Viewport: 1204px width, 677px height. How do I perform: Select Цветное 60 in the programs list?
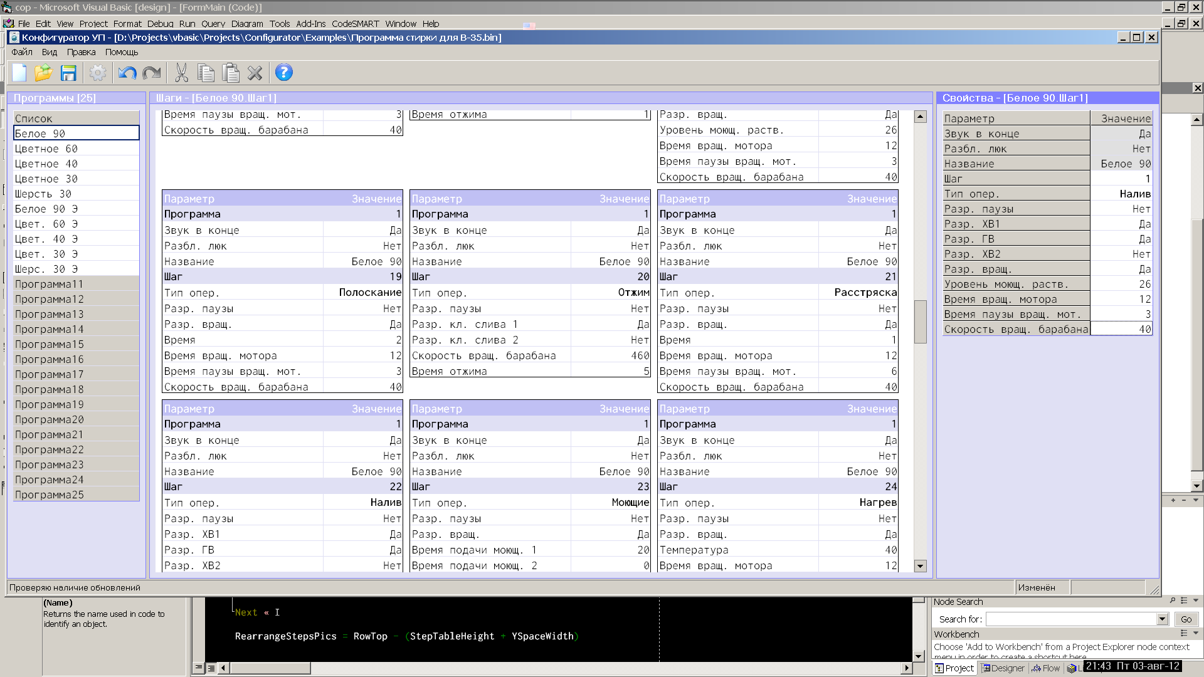point(46,149)
